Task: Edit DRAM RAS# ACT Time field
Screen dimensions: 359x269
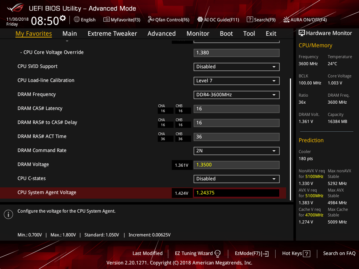Action: click(x=237, y=137)
